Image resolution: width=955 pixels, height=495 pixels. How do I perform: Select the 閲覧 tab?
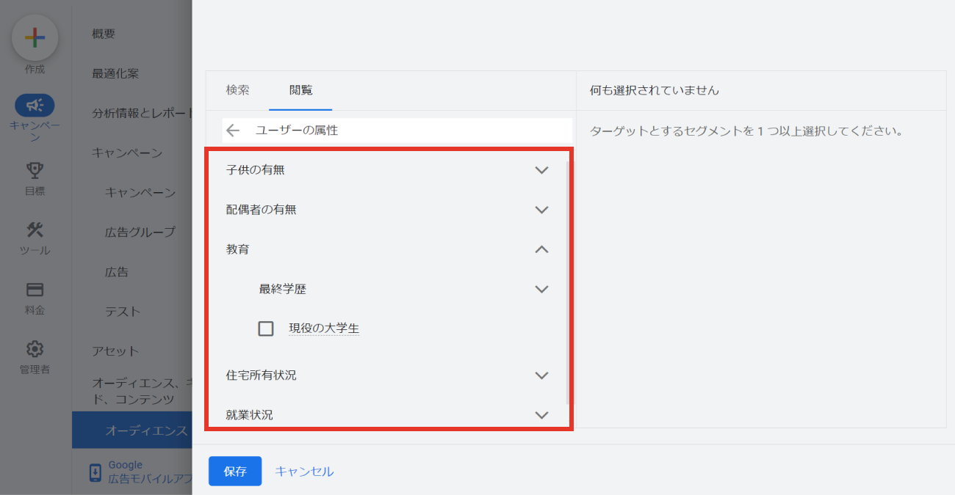pos(300,90)
